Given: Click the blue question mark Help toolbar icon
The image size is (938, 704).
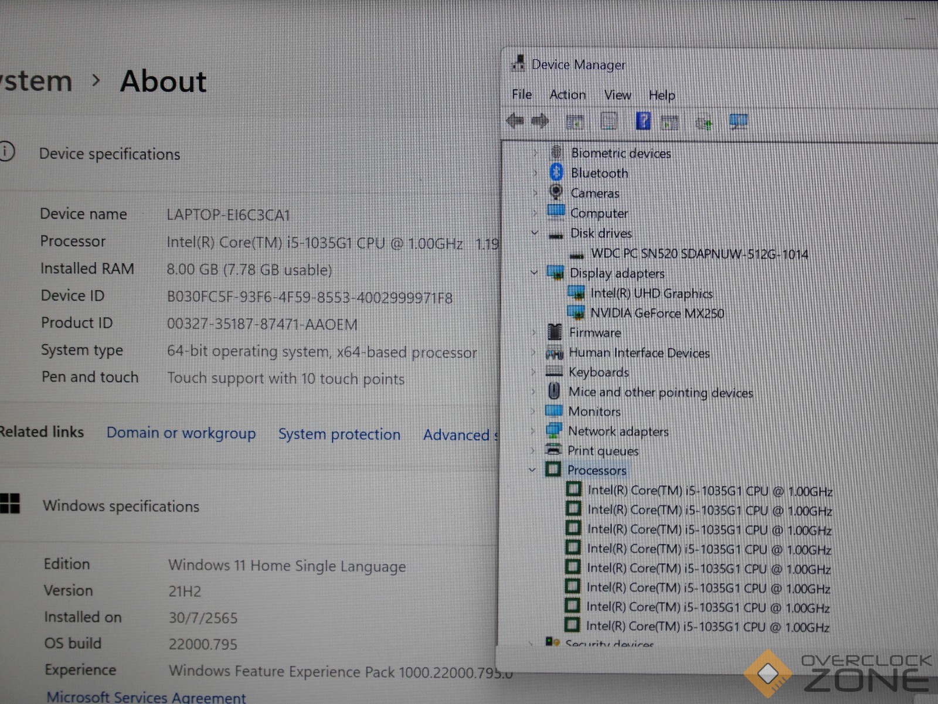Looking at the screenshot, I should point(643,121).
